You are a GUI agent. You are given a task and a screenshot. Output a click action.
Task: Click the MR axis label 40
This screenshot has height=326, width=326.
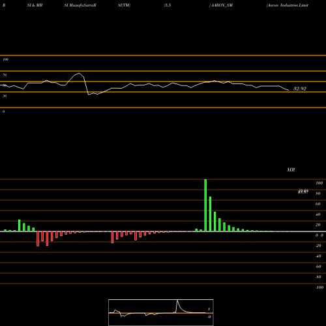pyautogui.click(x=318, y=215)
